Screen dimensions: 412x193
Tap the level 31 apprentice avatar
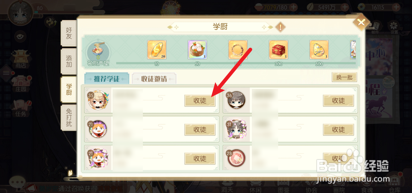pyautogui.click(x=236, y=129)
